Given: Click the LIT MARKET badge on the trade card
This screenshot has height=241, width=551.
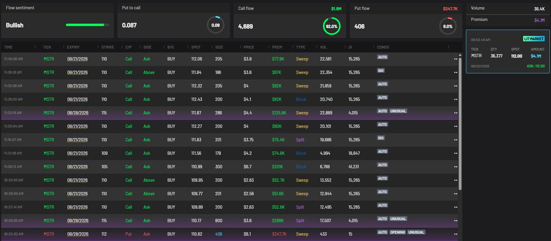Looking at the screenshot, I should click(x=534, y=39).
